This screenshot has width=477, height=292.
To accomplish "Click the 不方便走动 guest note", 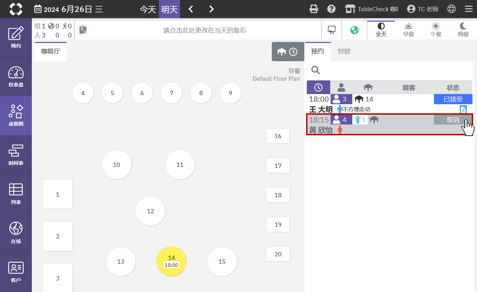I will [357, 109].
